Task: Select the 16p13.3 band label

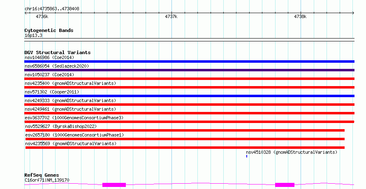Action: click(x=33, y=36)
